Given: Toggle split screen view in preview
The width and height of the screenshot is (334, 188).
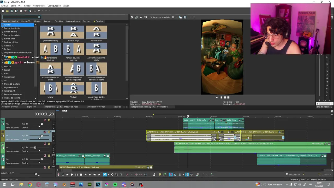Looking at the screenshot, I should [x=145, y=17].
